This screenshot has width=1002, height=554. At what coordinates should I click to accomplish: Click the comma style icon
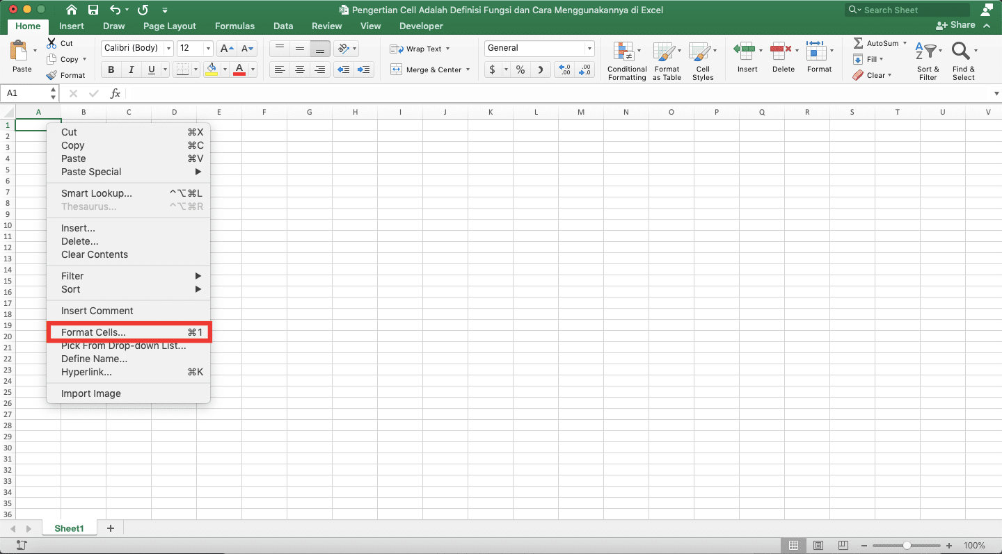tap(541, 70)
